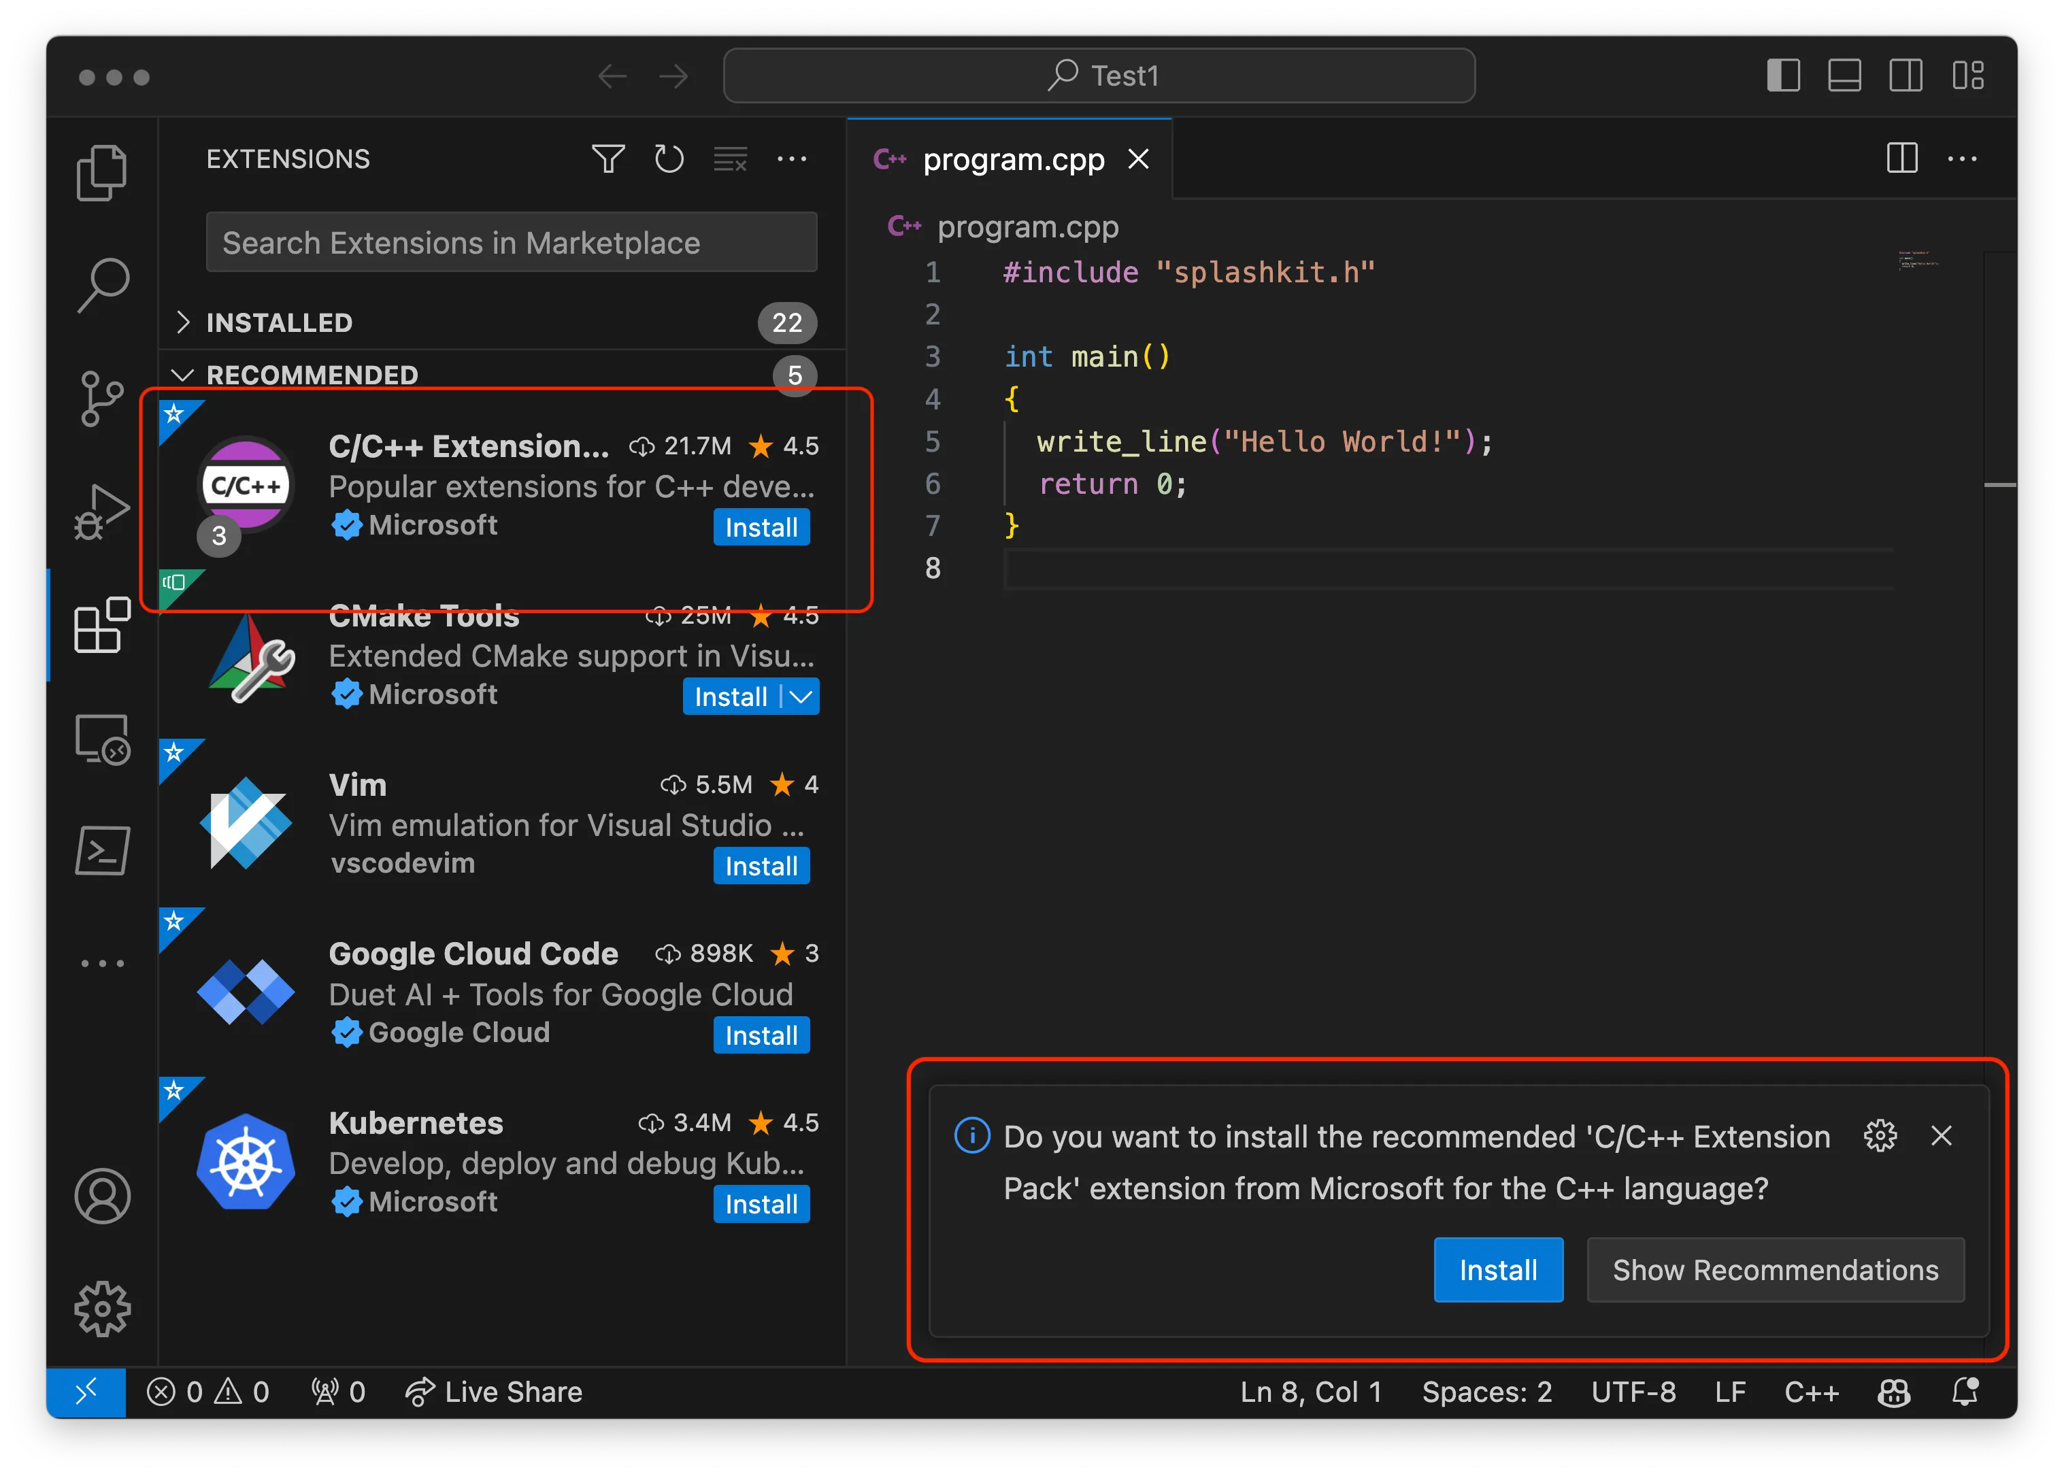Select the Extensions view icon
Screen dimensions: 2064x1476
102,625
